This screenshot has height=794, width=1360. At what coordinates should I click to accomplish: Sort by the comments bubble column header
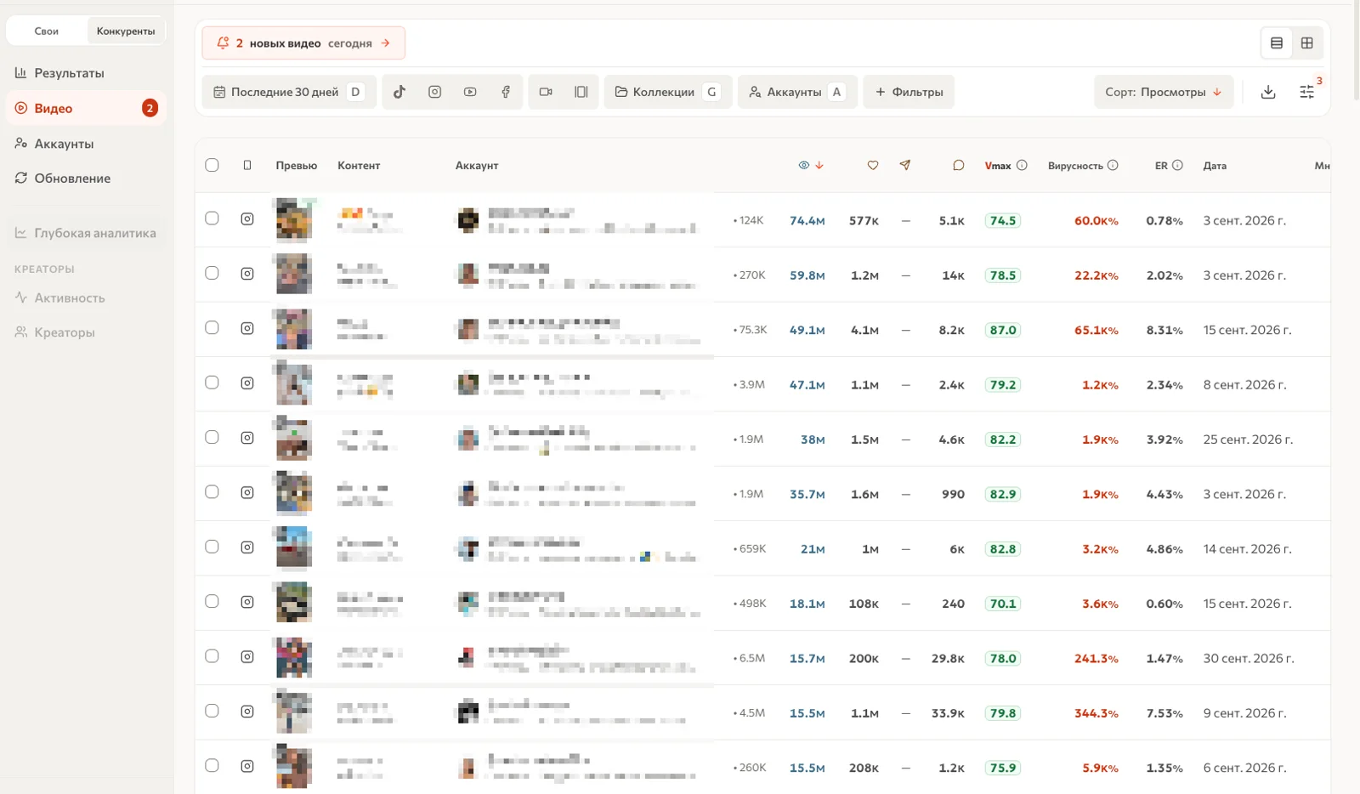click(x=958, y=166)
